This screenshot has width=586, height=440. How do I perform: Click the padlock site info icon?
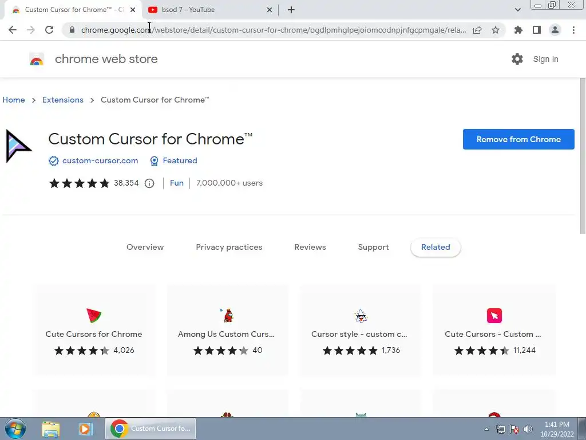(x=72, y=30)
